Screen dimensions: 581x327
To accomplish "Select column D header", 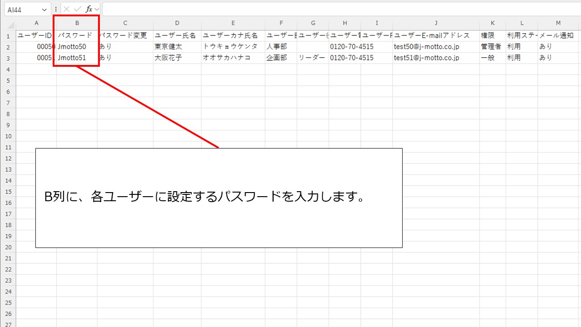I will click(x=177, y=23).
